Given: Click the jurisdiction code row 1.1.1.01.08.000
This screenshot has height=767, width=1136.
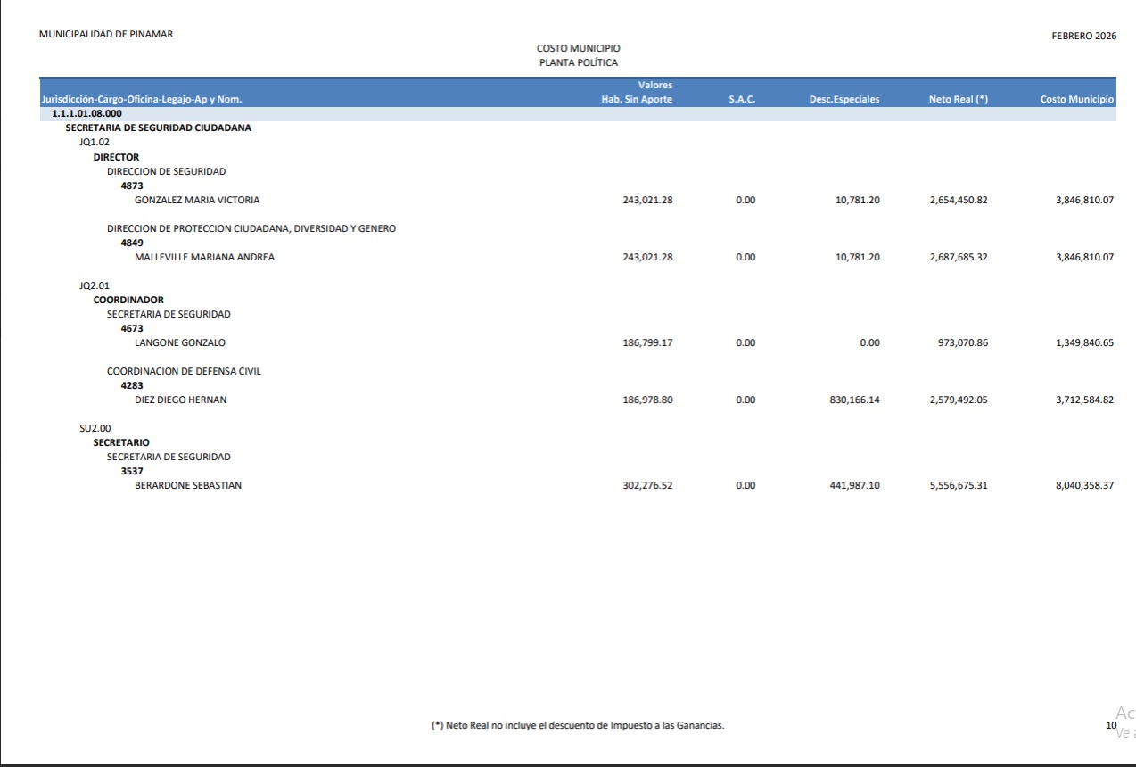Looking at the screenshot, I should coord(86,113).
